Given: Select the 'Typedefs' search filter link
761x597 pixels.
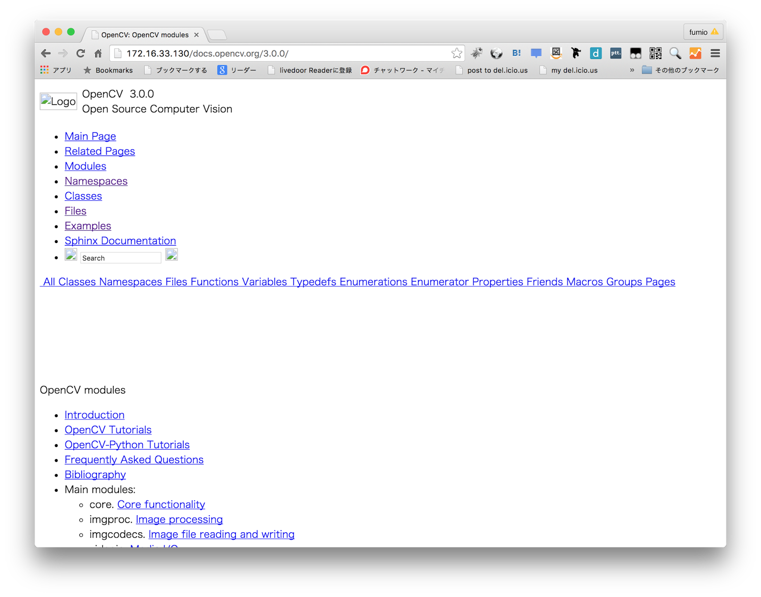Looking at the screenshot, I should tap(313, 282).
